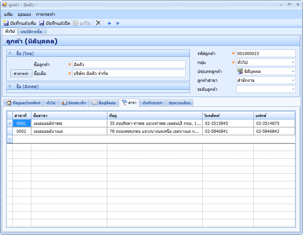Screen dimensions: 303x235
Task: Open the บัตรสมาชิก member card tab
Action: click(x=73, y=103)
